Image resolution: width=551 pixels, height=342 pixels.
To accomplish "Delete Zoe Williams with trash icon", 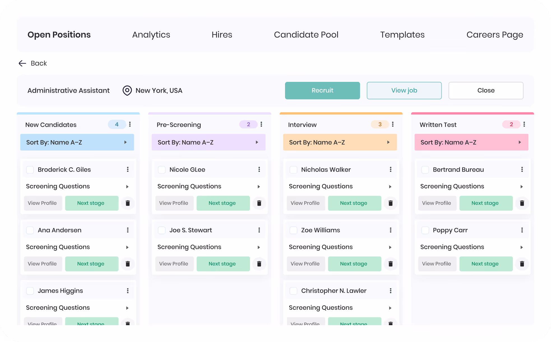I will 391,264.
